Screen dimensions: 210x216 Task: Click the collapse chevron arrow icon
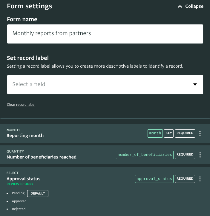[x=180, y=7]
